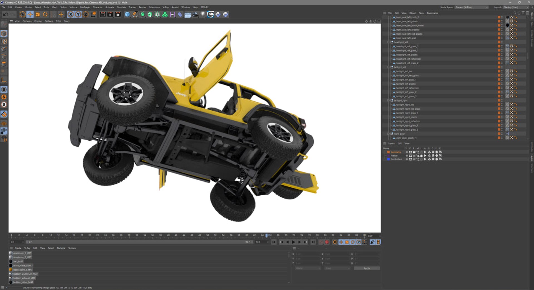Open the File menu
The height and width of the screenshot is (290, 534).
tap(4, 7)
